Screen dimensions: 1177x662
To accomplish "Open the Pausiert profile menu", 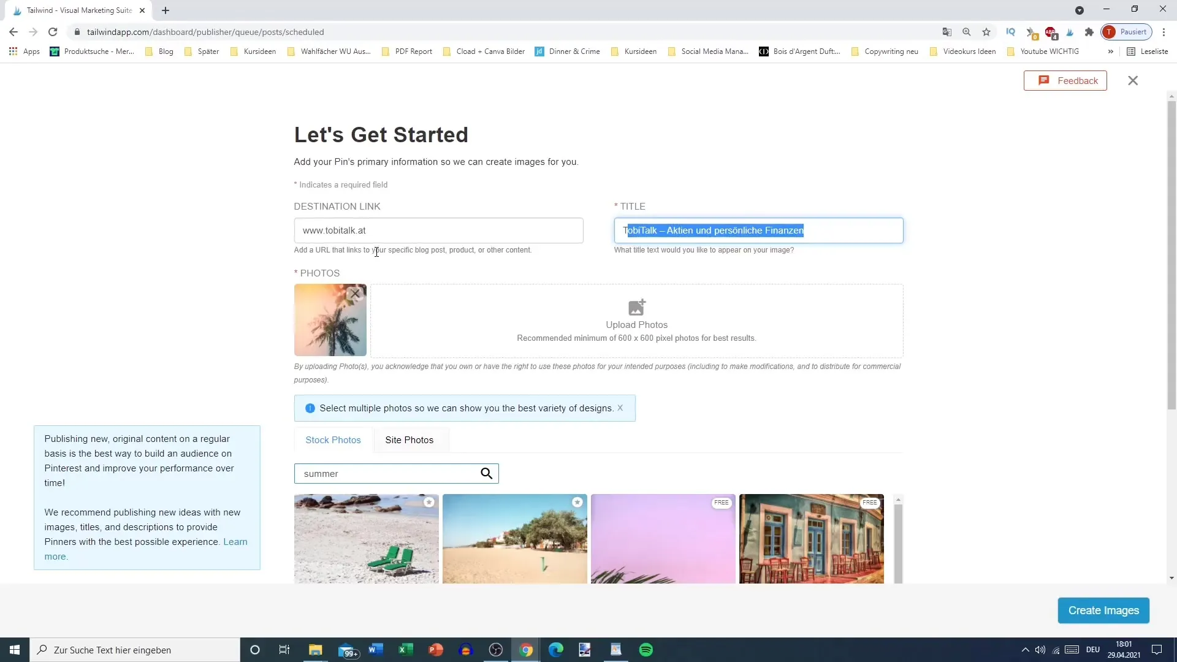I will [x=1127, y=32].
